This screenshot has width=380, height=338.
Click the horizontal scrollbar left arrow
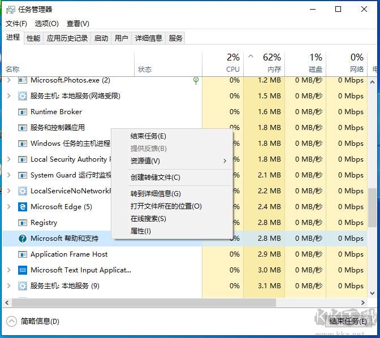pyautogui.click(x=7, y=302)
